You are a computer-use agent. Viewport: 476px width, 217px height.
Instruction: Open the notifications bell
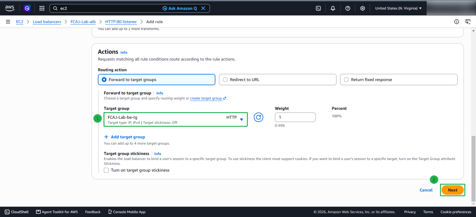point(333,8)
